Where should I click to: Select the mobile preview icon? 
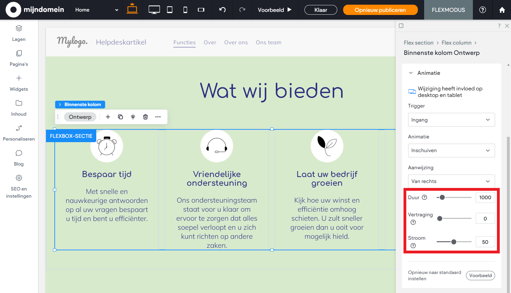pos(185,10)
